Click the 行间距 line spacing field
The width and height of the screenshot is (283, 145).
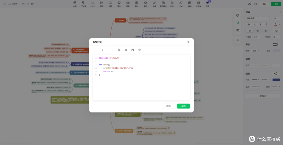click(x=257, y=37)
